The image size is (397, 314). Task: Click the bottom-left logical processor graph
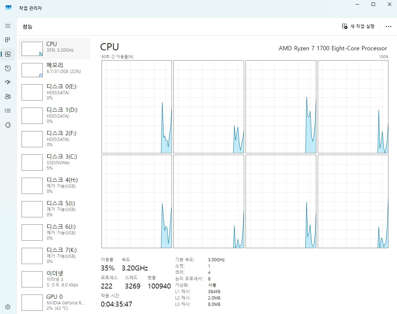click(x=137, y=201)
